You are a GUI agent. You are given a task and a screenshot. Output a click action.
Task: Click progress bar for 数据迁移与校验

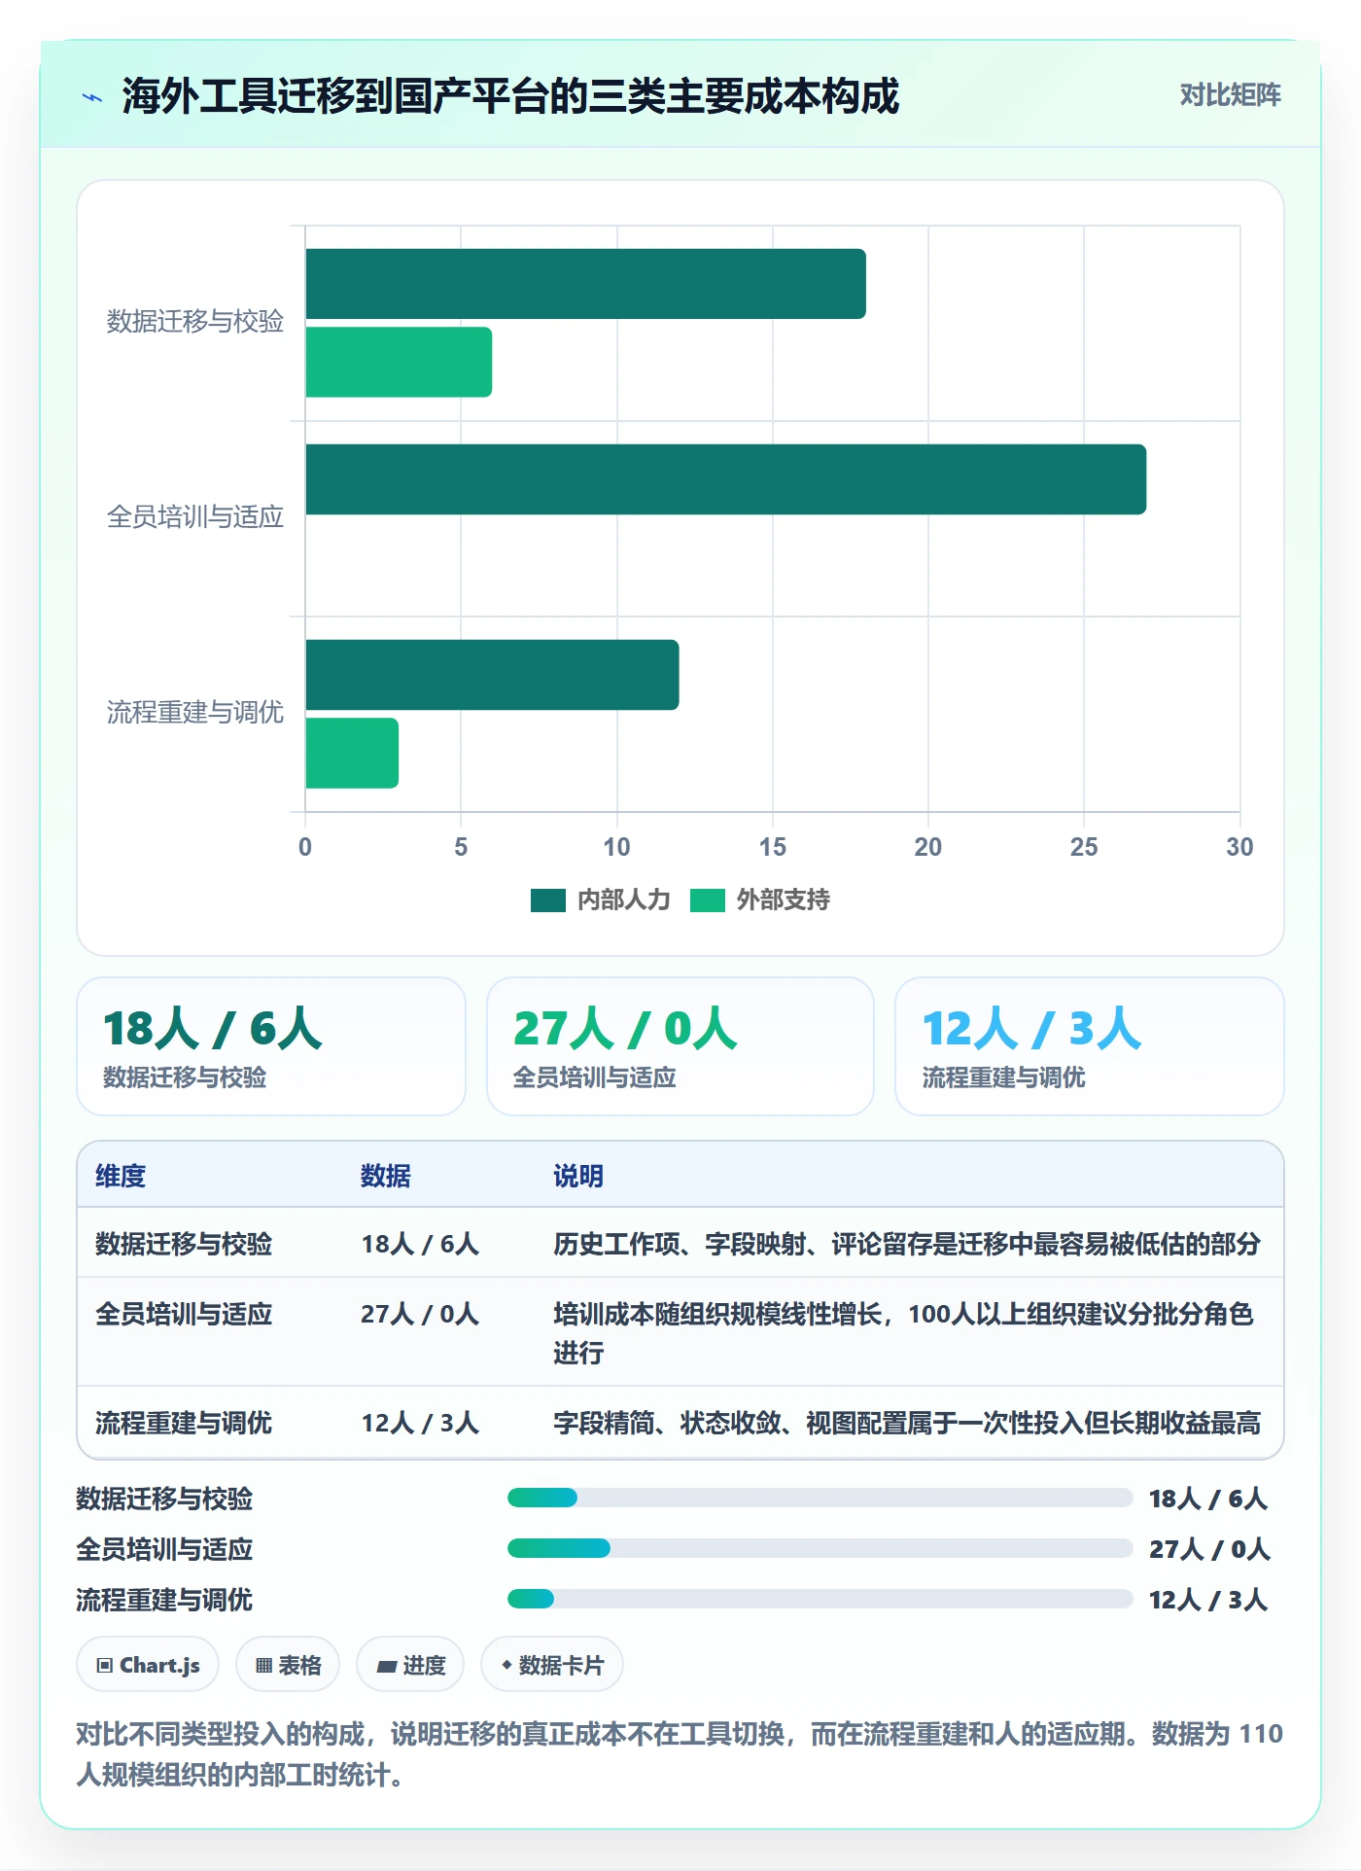(820, 1498)
